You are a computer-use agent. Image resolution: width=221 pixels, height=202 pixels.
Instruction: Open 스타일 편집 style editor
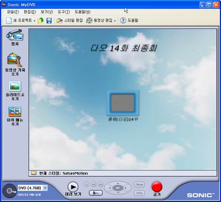click(70, 21)
